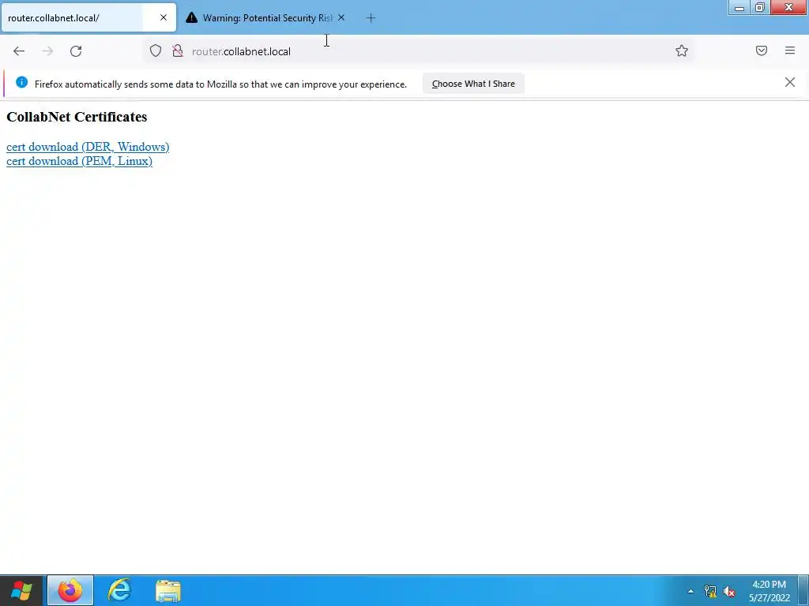Open Windows Explorer from the taskbar
The height and width of the screenshot is (606, 809).
[168, 590]
